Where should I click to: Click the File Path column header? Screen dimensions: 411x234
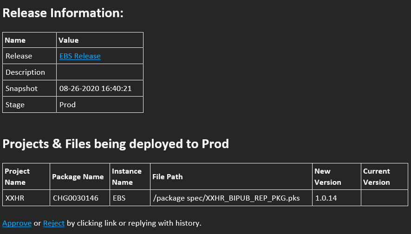tap(168, 176)
